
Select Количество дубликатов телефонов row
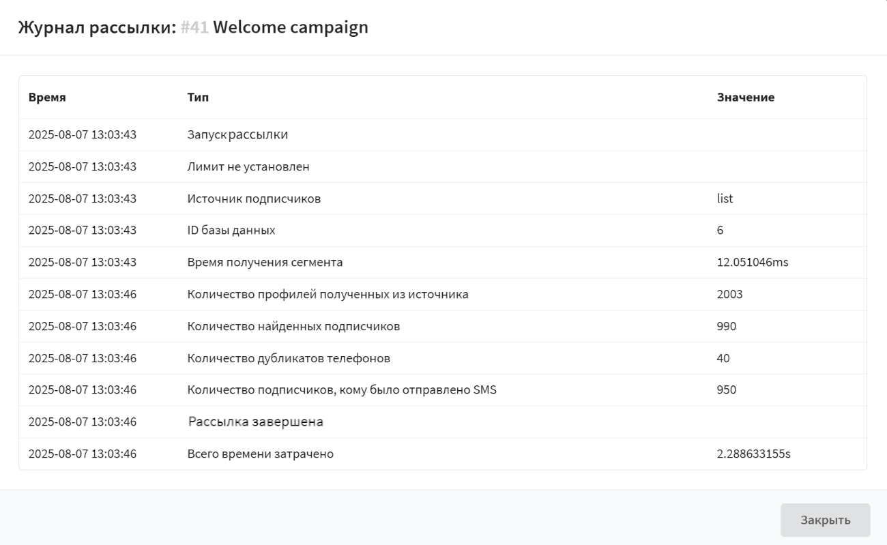[x=289, y=358]
